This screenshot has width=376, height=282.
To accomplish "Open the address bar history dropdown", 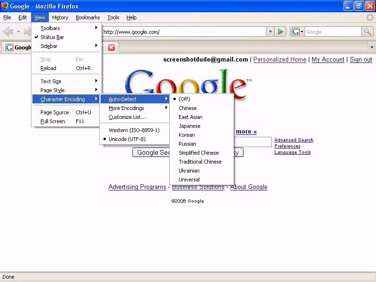I will (x=270, y=32).
